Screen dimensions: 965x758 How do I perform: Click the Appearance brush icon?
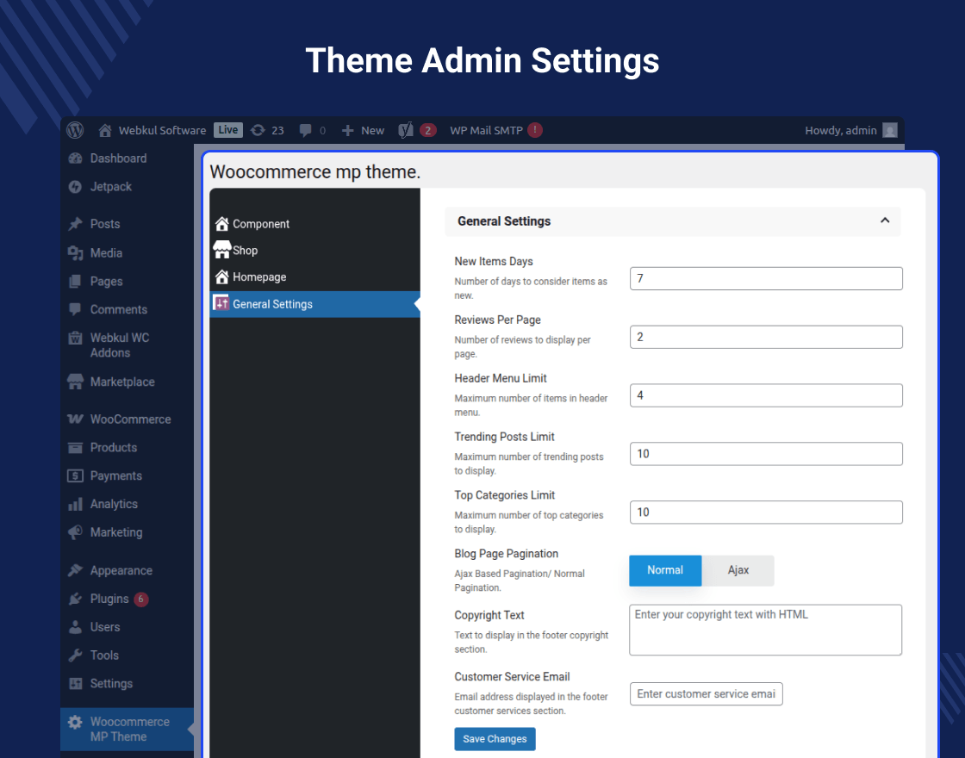click(75, 570)
